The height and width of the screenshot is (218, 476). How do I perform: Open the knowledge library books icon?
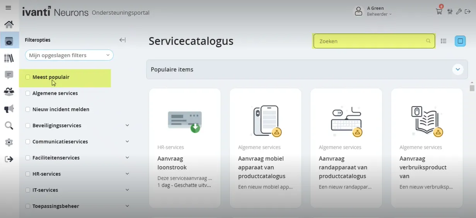coord(9,58)
